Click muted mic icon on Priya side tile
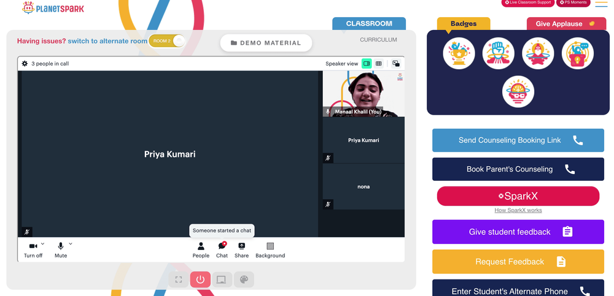 328,158
